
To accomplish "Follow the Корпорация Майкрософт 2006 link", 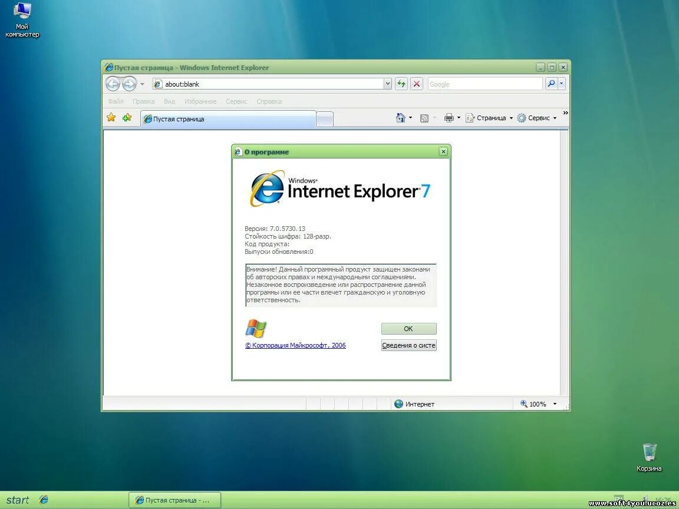I will [295, 345].
